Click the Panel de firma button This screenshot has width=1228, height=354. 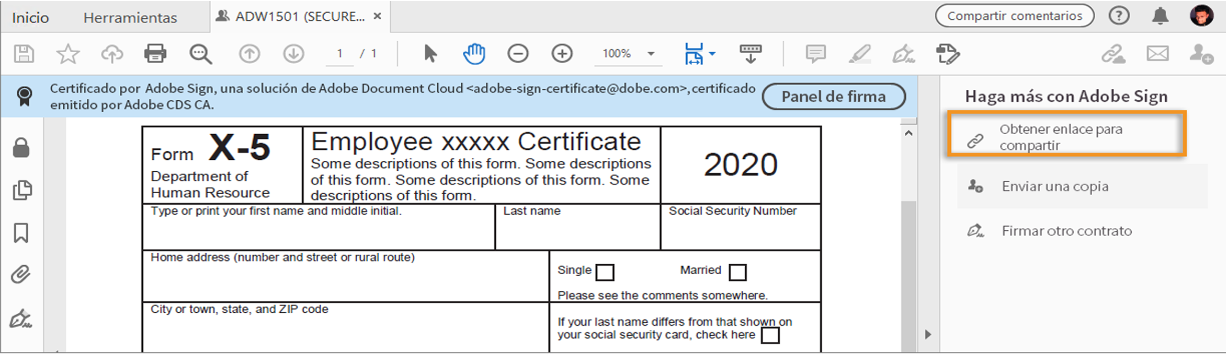[834, 97]
